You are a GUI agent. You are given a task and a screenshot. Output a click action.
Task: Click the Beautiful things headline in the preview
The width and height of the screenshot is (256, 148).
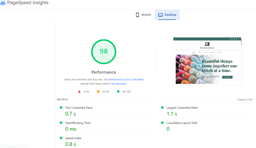219,66
